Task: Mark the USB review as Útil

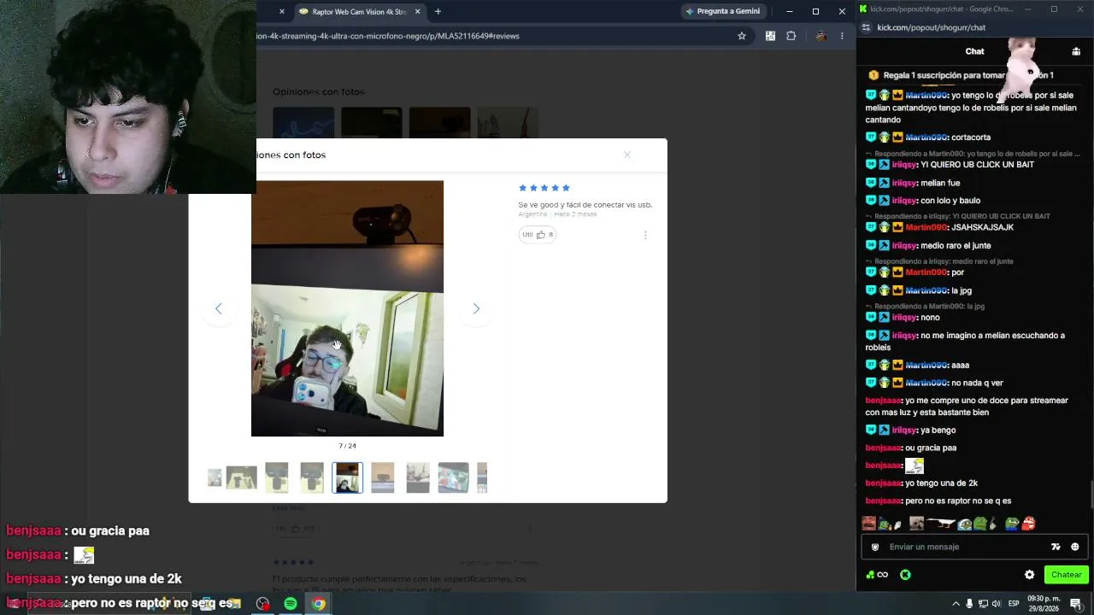Action: coord(538,234)
